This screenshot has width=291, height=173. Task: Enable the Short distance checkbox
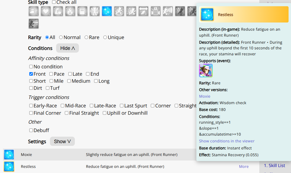click(x=31, y=81)
